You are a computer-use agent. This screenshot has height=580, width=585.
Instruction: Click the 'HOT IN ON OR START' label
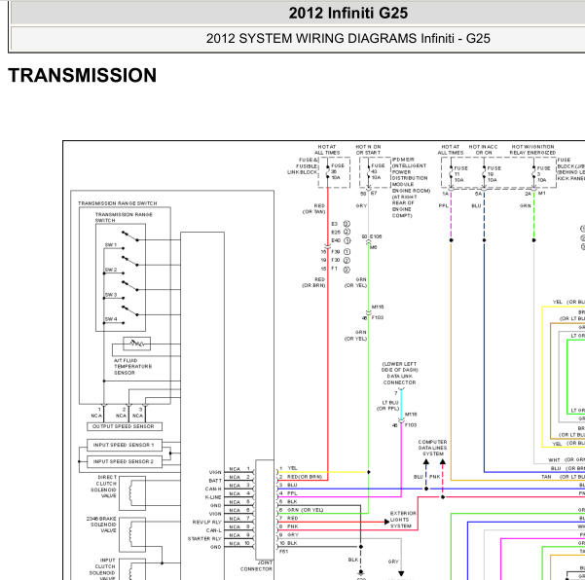pos(368,150)
